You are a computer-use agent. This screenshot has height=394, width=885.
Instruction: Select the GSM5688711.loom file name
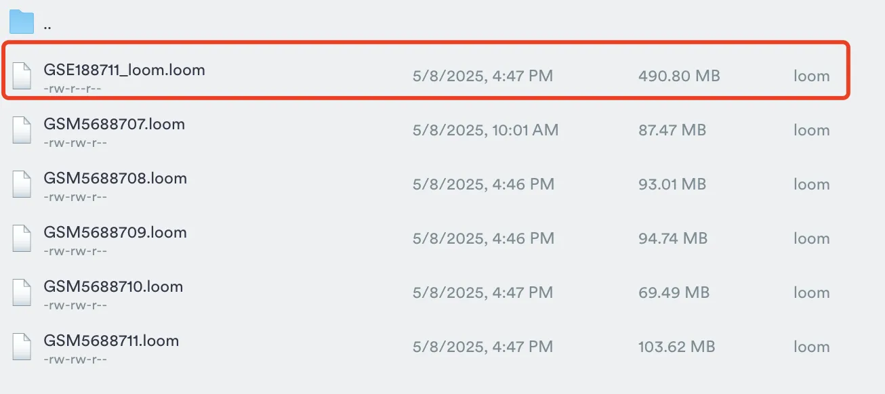(111, 341)
